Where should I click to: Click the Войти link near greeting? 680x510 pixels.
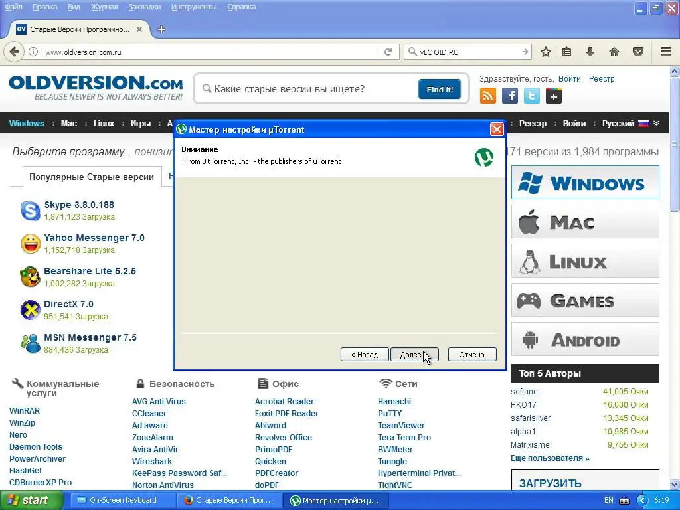click(569, 78)
